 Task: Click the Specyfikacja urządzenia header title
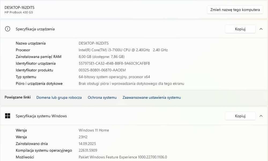[35, 29]
